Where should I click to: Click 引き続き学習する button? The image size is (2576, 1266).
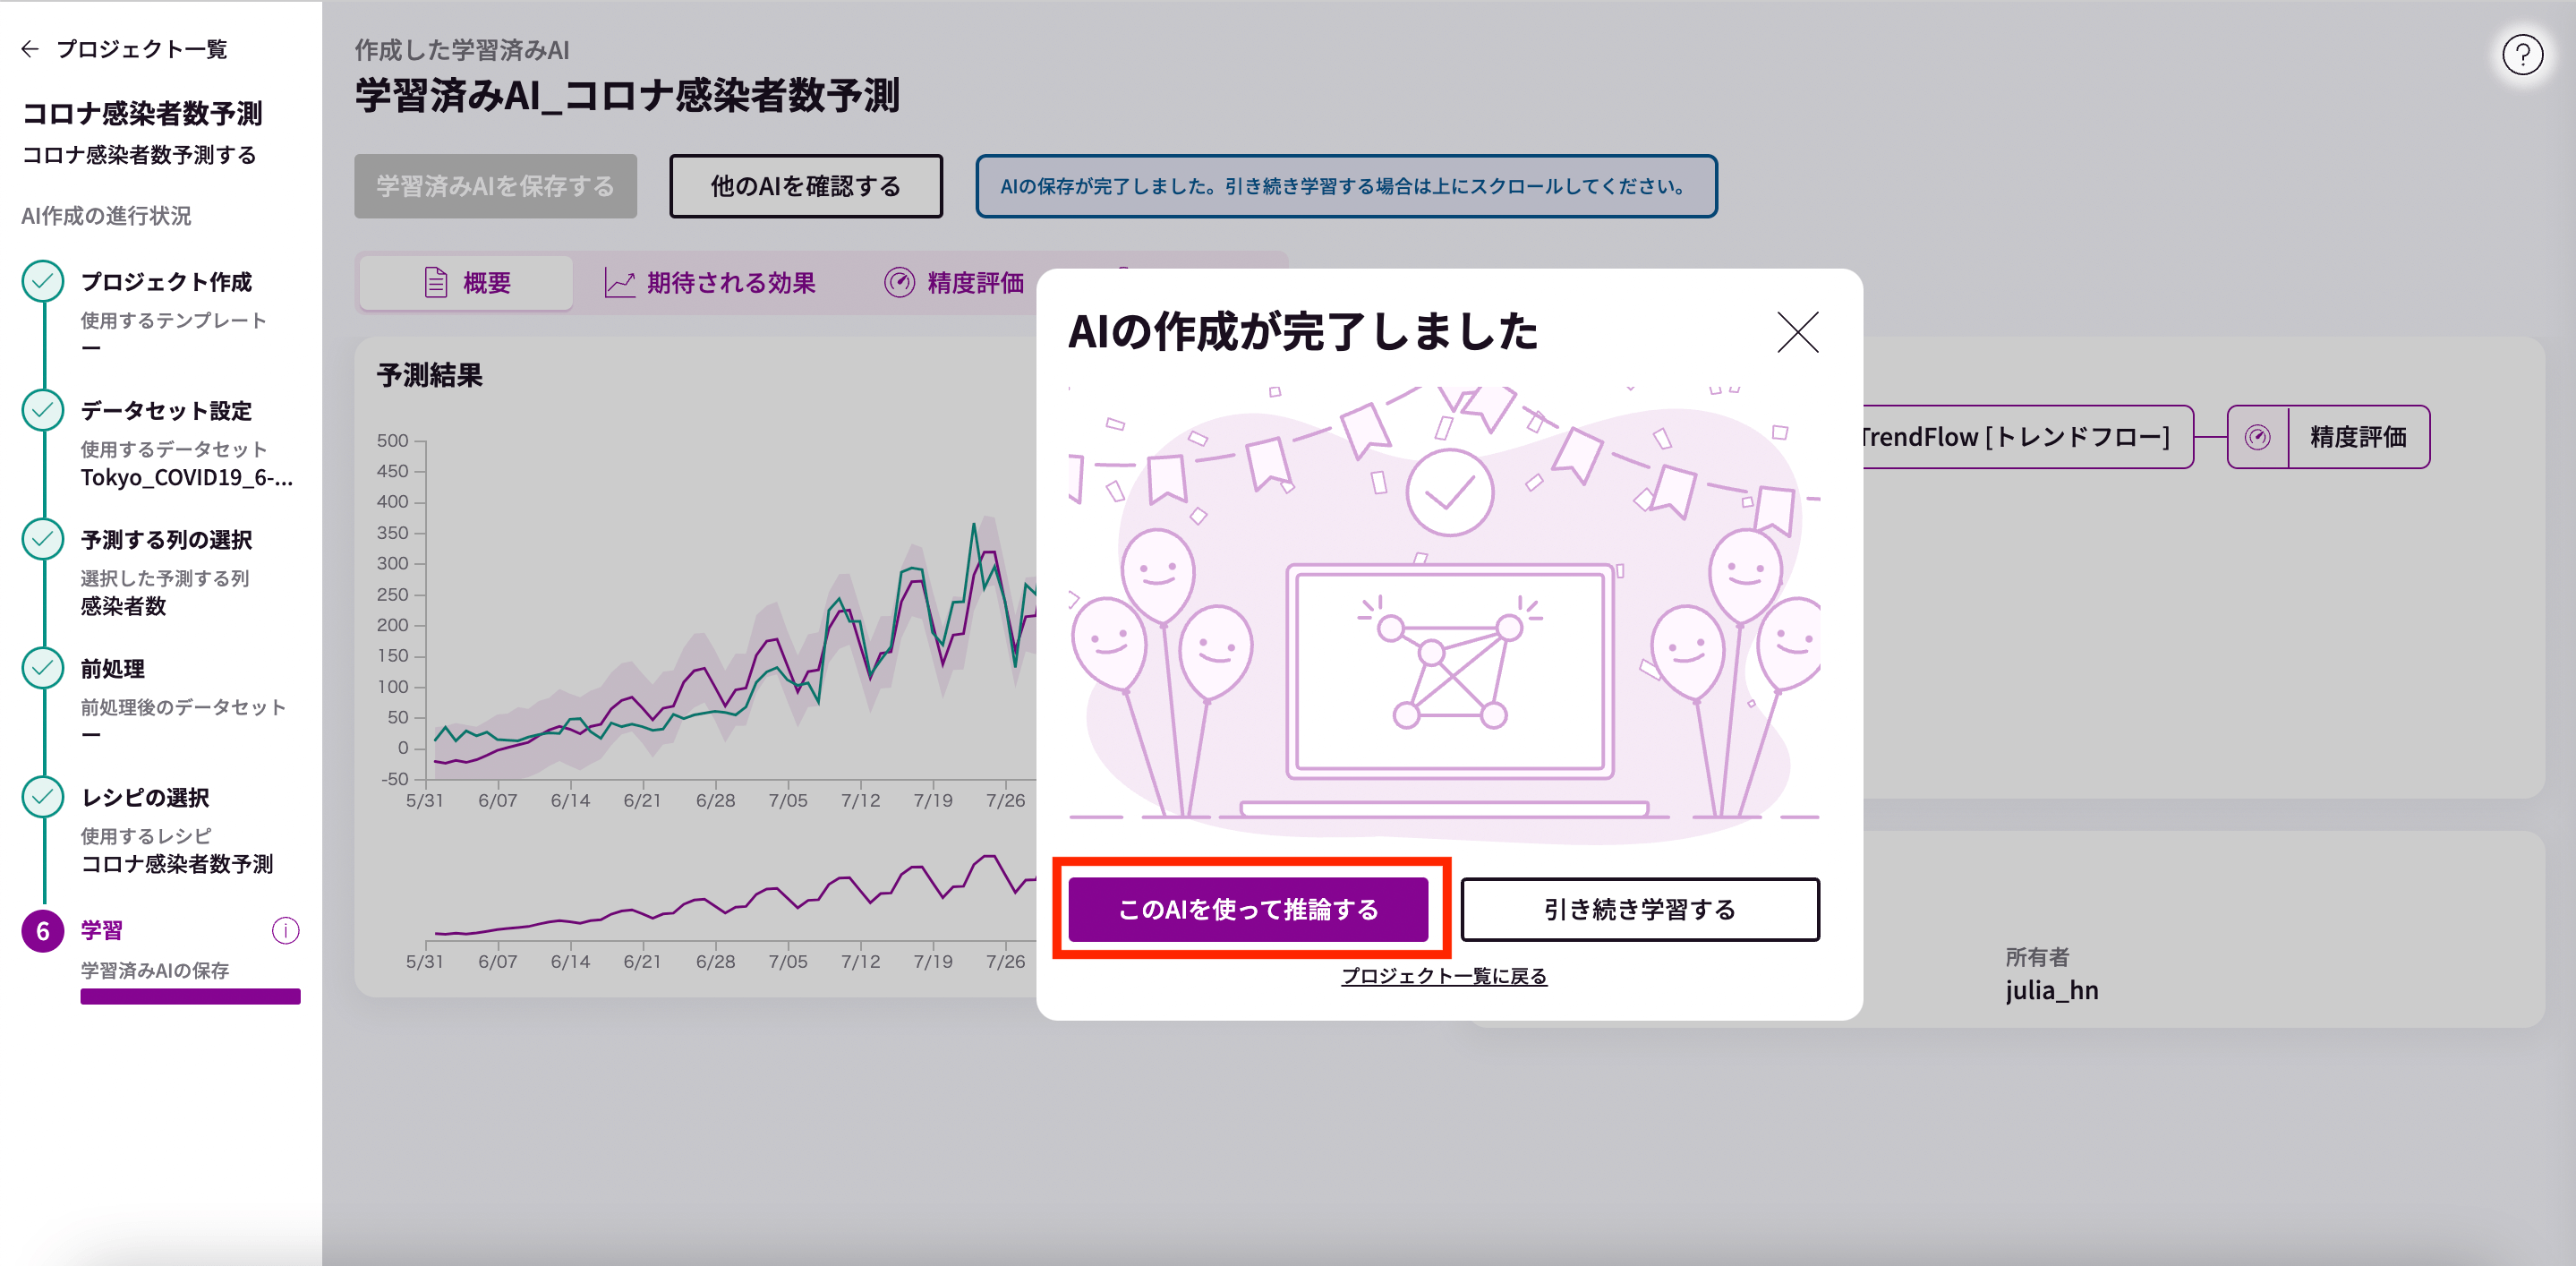tap(1639, 909)
